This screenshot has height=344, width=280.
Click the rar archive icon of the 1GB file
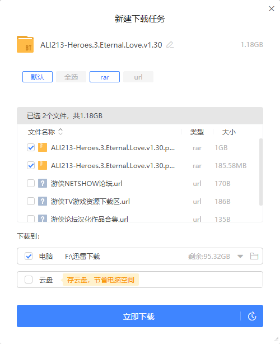coord(43,147)
